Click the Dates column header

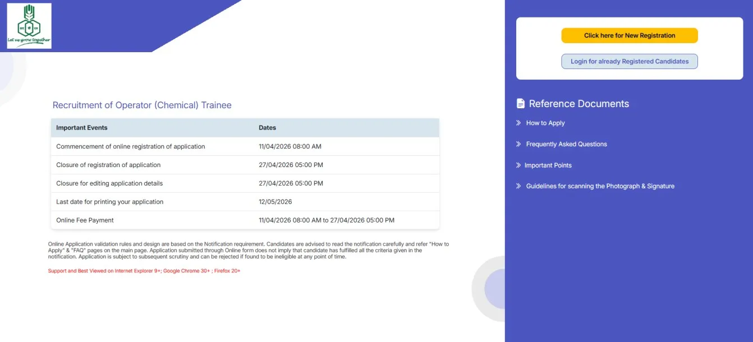click(267, 128)
